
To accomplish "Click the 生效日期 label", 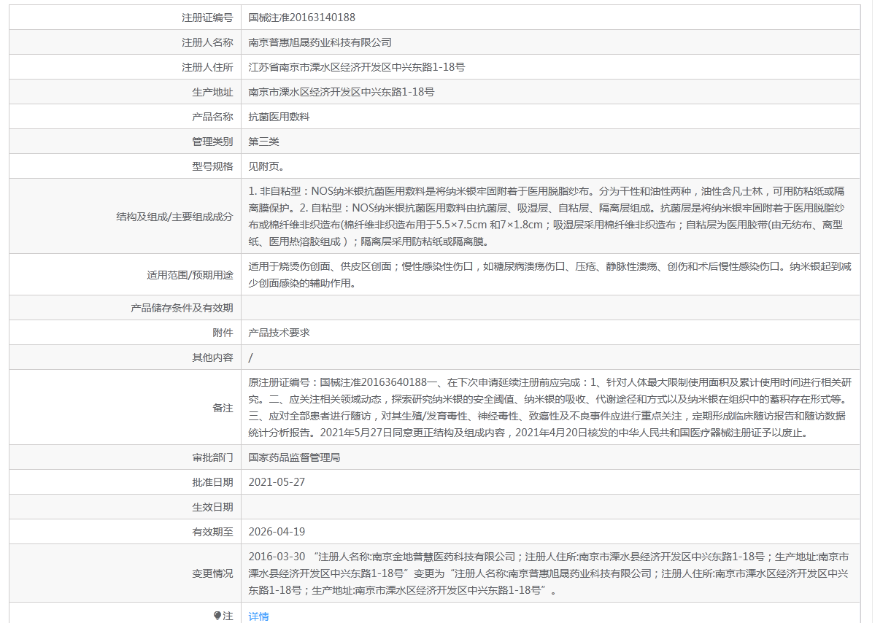I will 212,507.
